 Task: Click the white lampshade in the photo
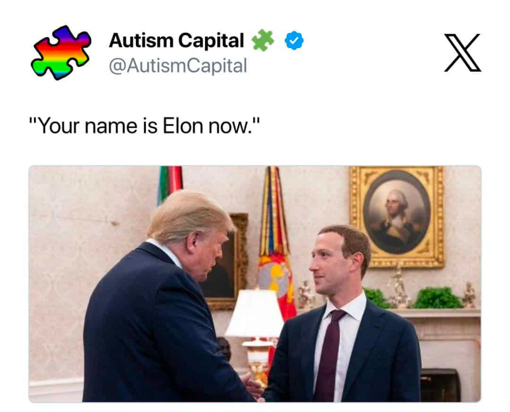(255, 313)
